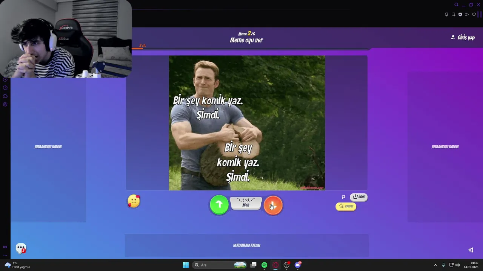Report the meme with the flag icon

343,197
